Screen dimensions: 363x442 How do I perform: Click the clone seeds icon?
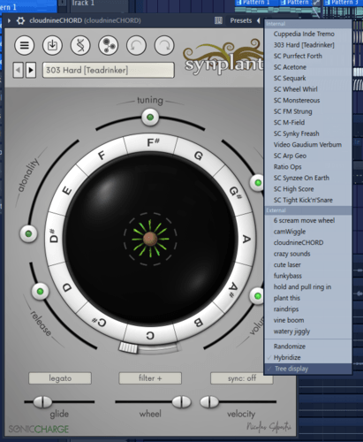[x=109, y=45]
